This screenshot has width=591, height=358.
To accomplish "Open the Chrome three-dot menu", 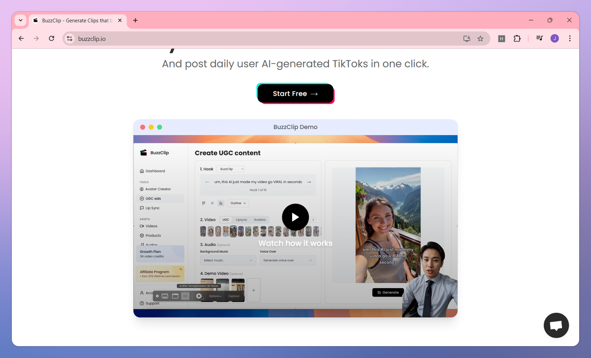I will coord(570,38).
